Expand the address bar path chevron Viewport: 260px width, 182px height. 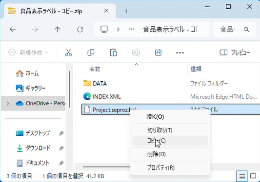coord(118,30)
